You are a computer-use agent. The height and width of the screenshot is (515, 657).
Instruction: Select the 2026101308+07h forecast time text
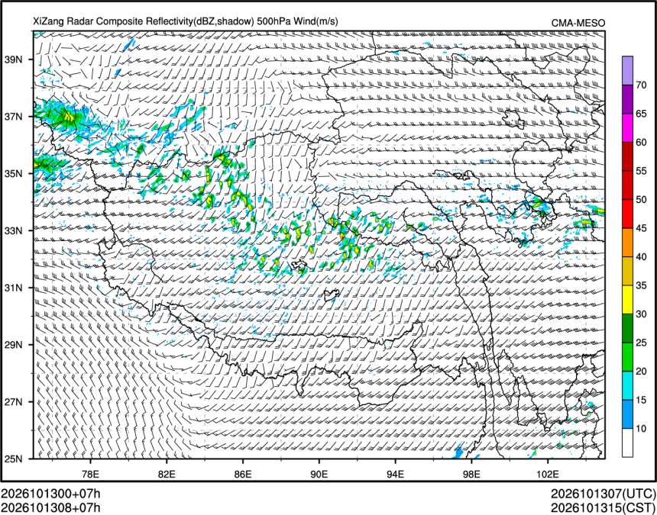click(x=50, y=508)
